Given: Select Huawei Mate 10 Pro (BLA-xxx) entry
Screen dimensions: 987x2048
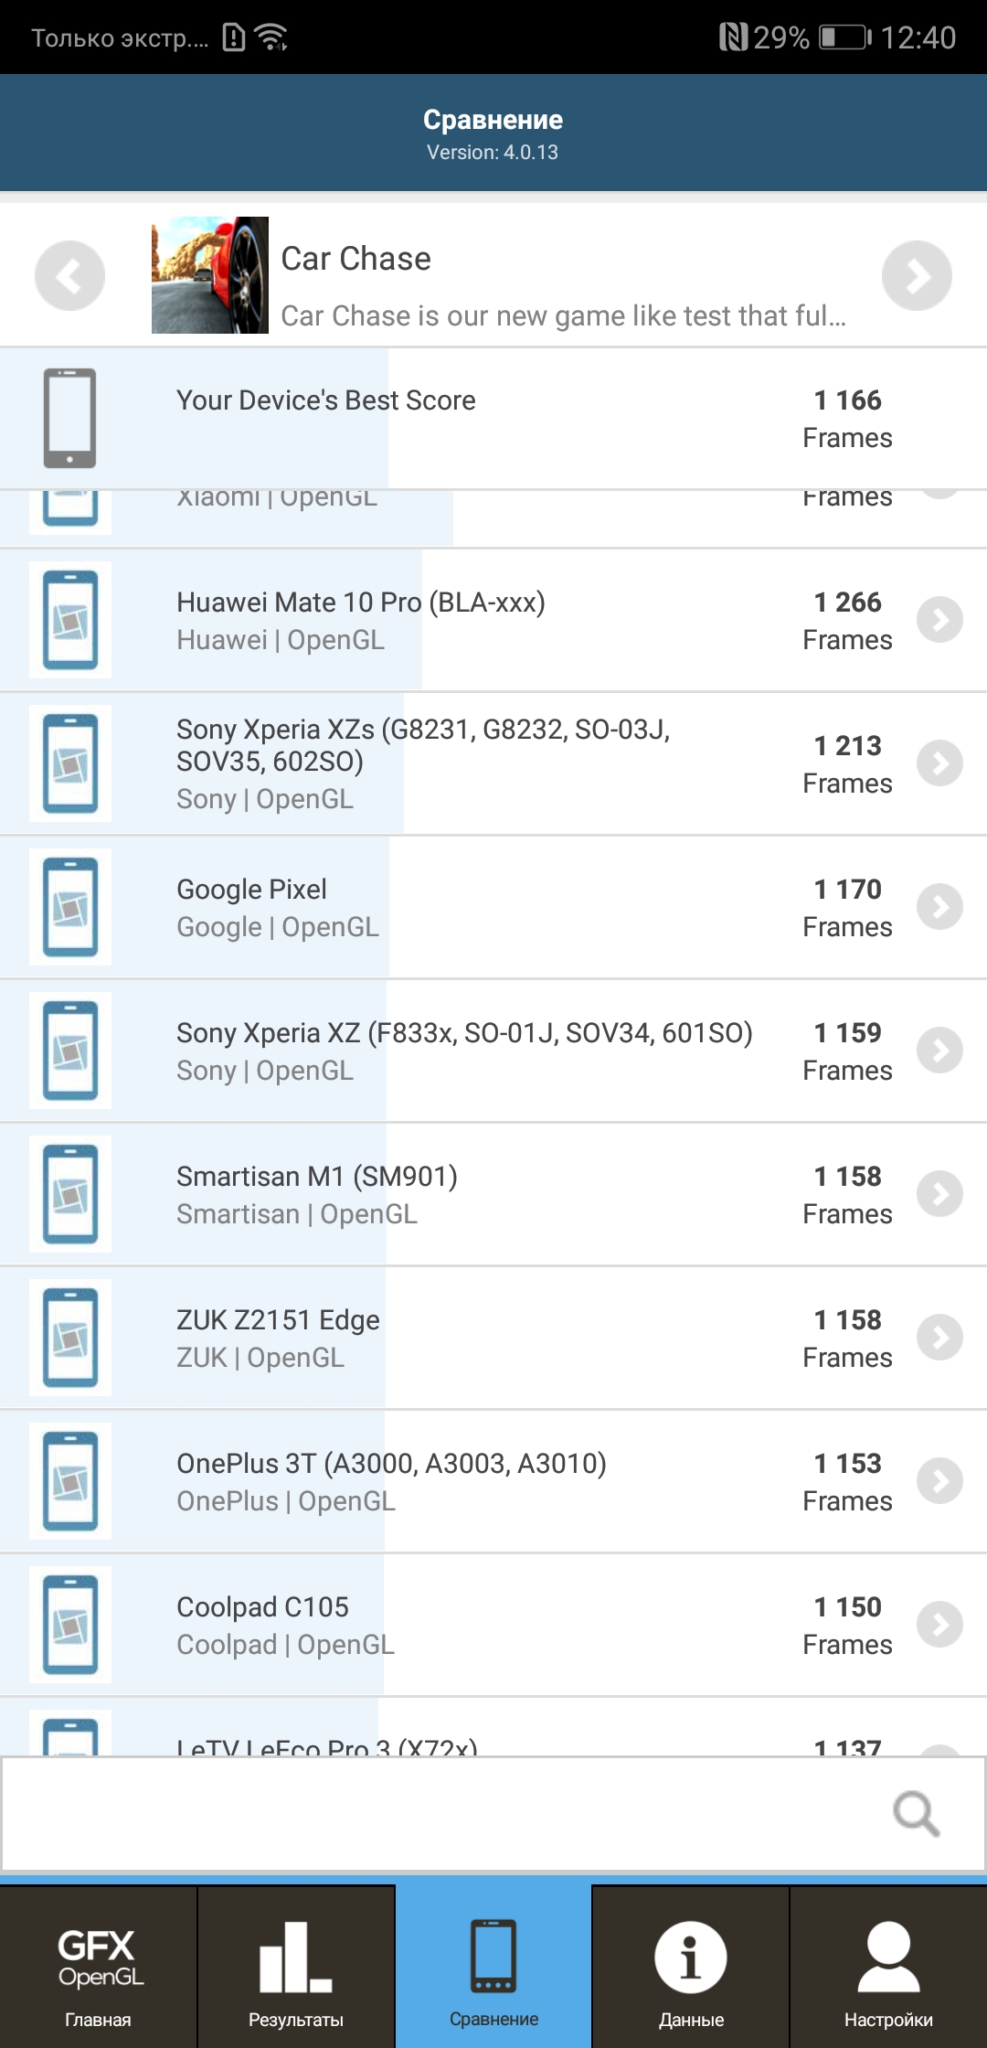Looking at the screenshot, I should coord(361,603).
